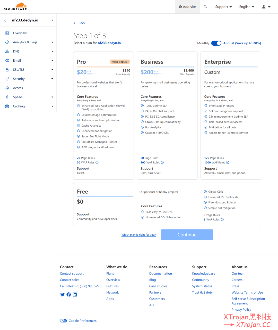The width and height of the screenshot is (278, 330).
Task: Open the English language dropdown
Action: point(247,7)
